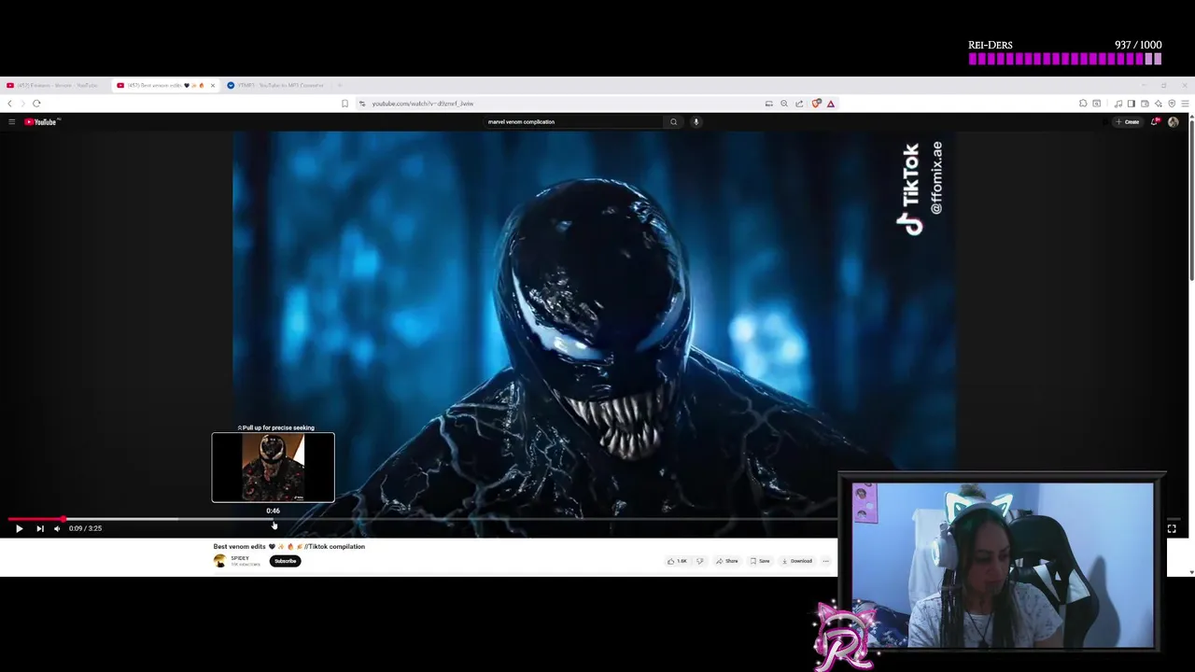Click the cast/media icon in address bar
The image size is (1195, 672).
pos(768,104)
